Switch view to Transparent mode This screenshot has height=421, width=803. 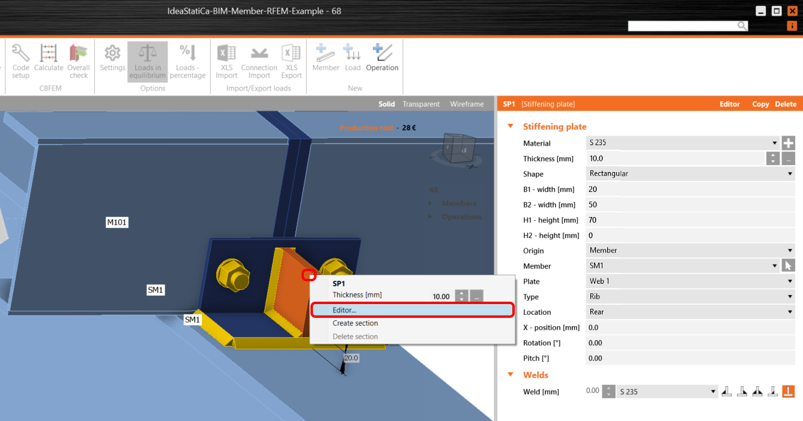click(421, 104)
